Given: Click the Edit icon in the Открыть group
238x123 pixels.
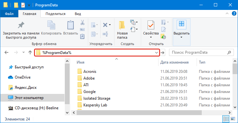Looking at the screenshot, I should [x=164, y=29].
